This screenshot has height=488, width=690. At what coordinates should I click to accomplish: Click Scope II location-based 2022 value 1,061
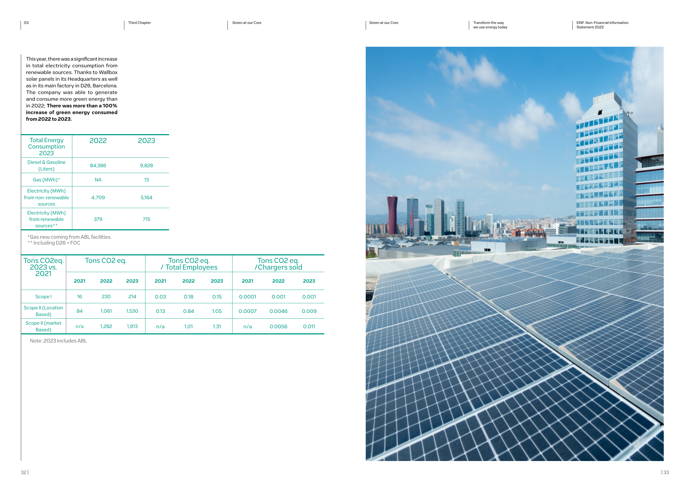106,311
